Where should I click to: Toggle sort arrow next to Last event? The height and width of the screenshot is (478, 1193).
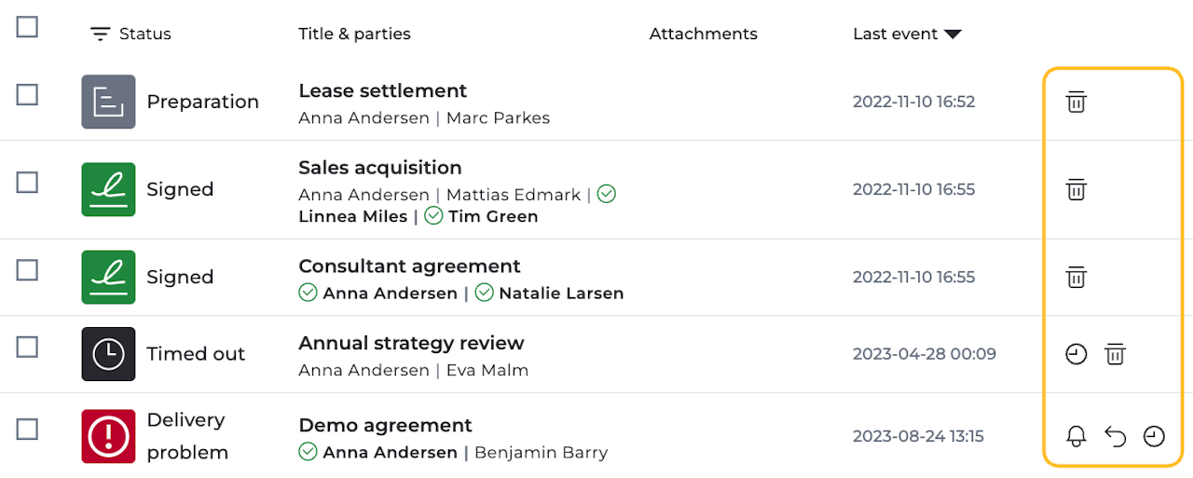[952, 34]
